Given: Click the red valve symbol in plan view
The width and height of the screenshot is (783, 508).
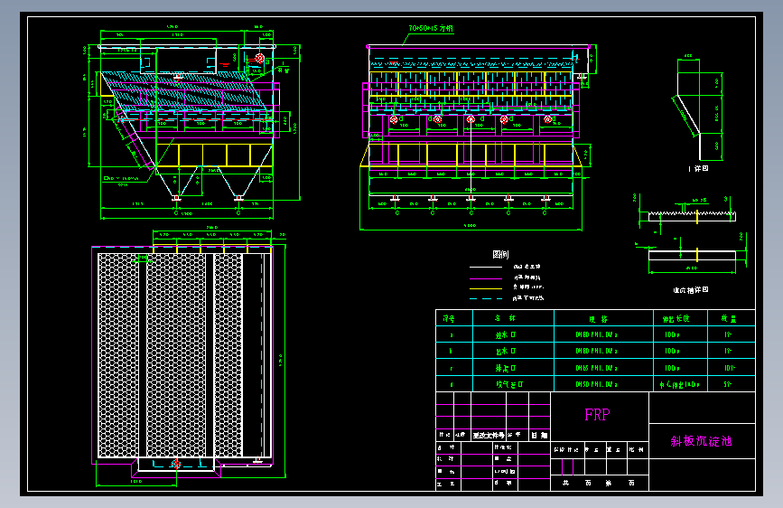Looking at the screenshot, I should tap(175, 464).
